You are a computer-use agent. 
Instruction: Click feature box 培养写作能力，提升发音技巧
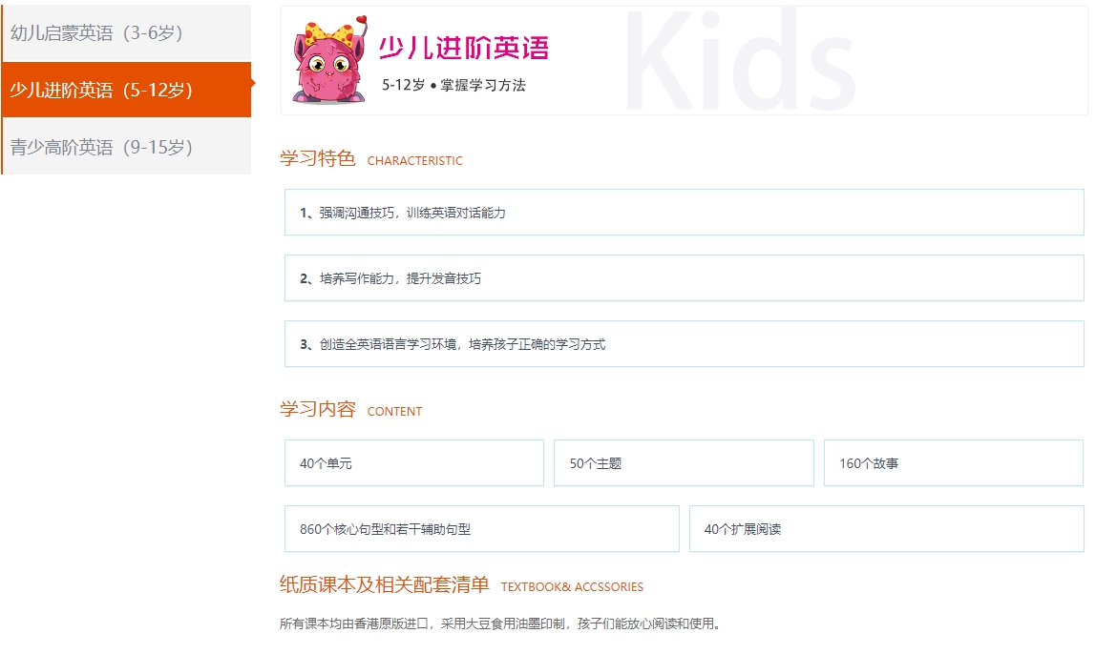[x=684, y=277]
